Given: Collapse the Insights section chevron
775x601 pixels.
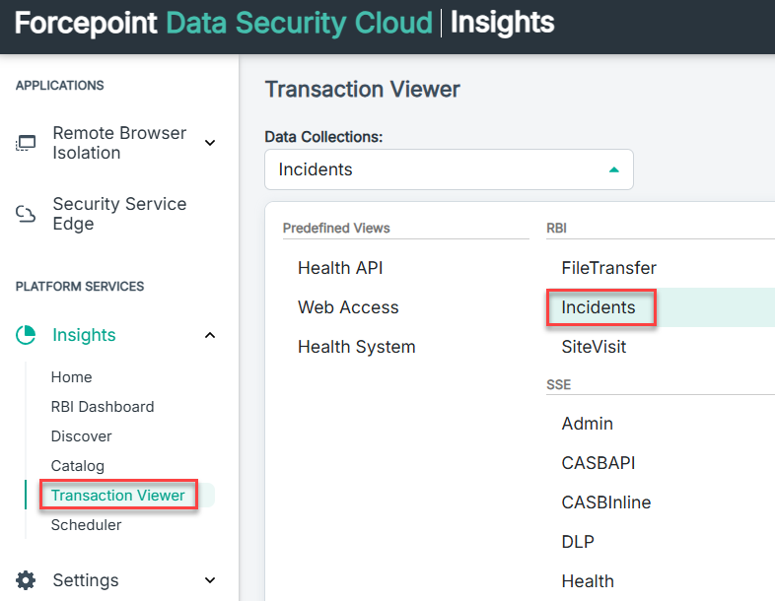Looking at the screenshot, I should (210, 335).
